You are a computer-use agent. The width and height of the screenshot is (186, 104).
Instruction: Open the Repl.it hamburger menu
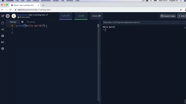(3, 16)
